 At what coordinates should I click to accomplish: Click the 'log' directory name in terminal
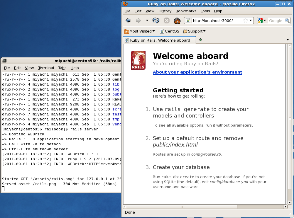[x=116, y=89]
